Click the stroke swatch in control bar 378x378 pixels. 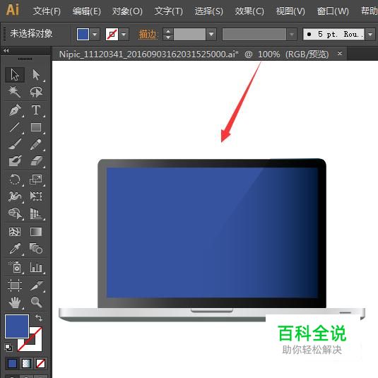pos(112,34)
